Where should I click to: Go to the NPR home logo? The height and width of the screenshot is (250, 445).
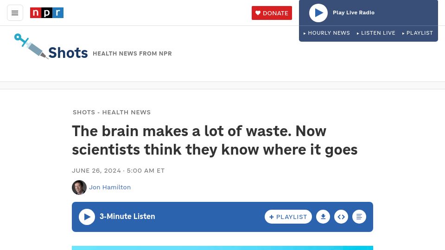[x=47, y=13]
